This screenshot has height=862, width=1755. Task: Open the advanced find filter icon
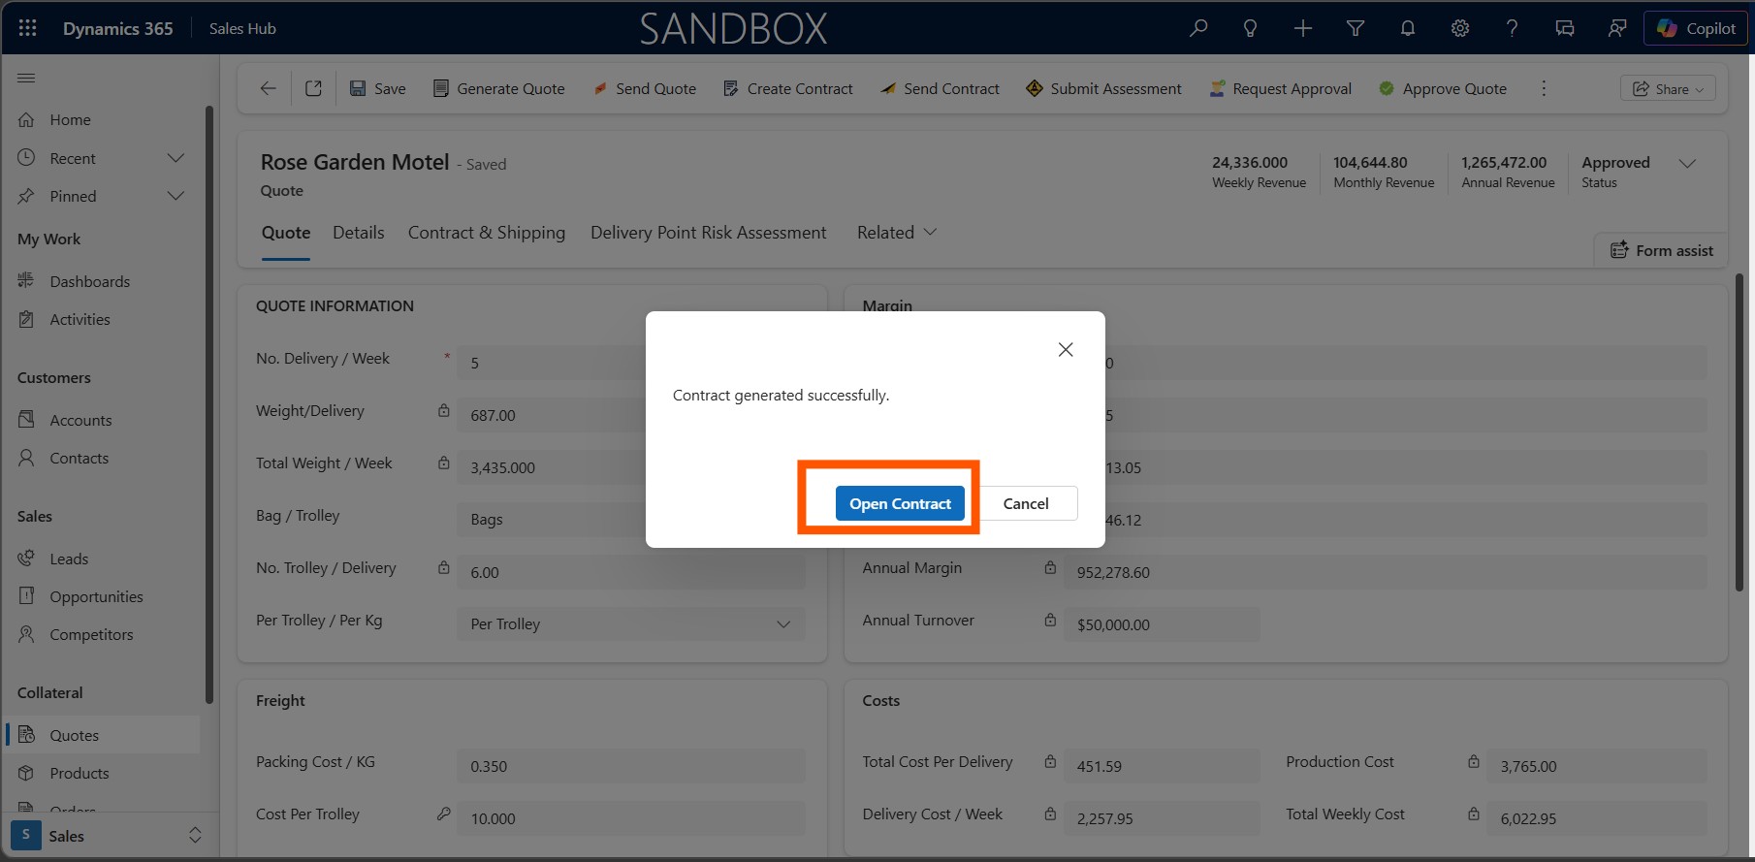1356,28
